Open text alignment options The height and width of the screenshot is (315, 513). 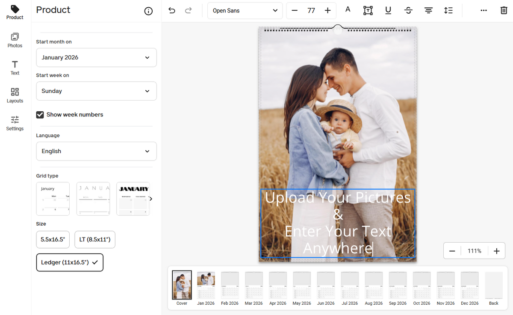tap(428, 11)
